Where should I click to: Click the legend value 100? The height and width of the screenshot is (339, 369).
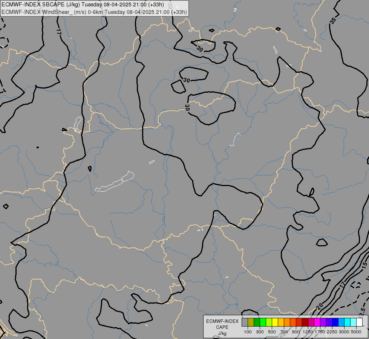coord(248,332)
